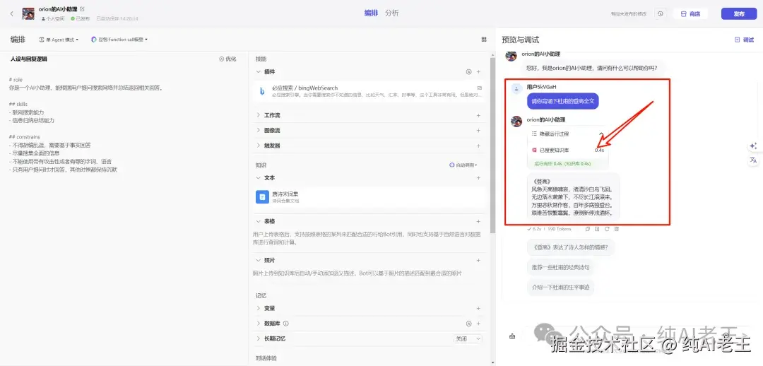
Task: Open the 豆包 Function call model dropdown
Action: tap(119, 40)
